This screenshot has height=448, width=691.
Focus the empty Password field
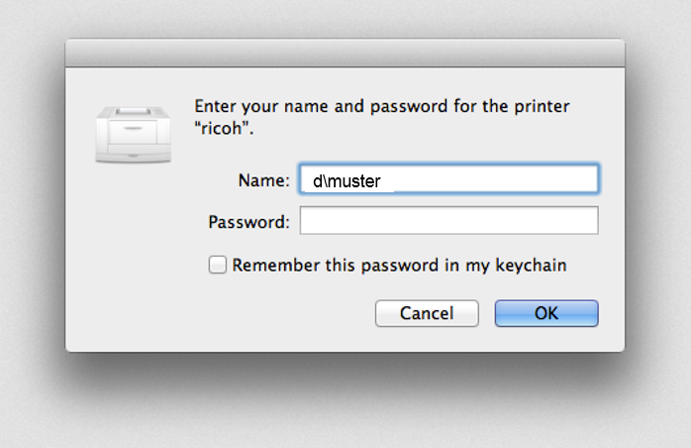[448, 220]
